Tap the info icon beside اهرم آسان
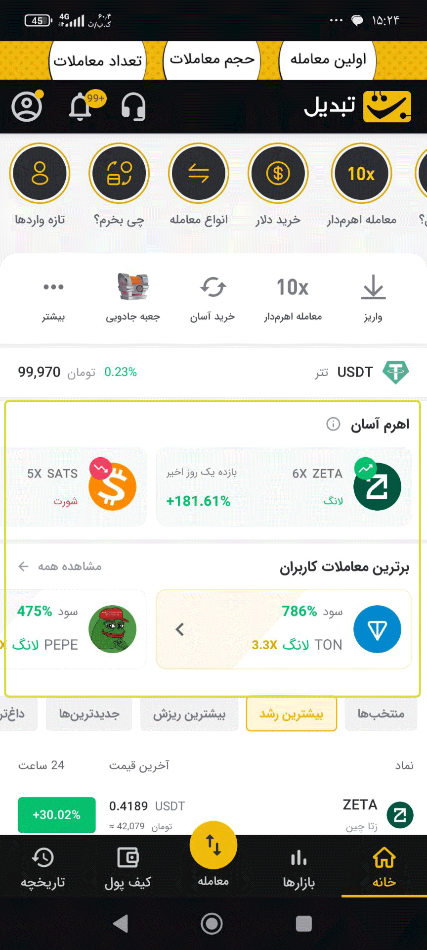 333,424
